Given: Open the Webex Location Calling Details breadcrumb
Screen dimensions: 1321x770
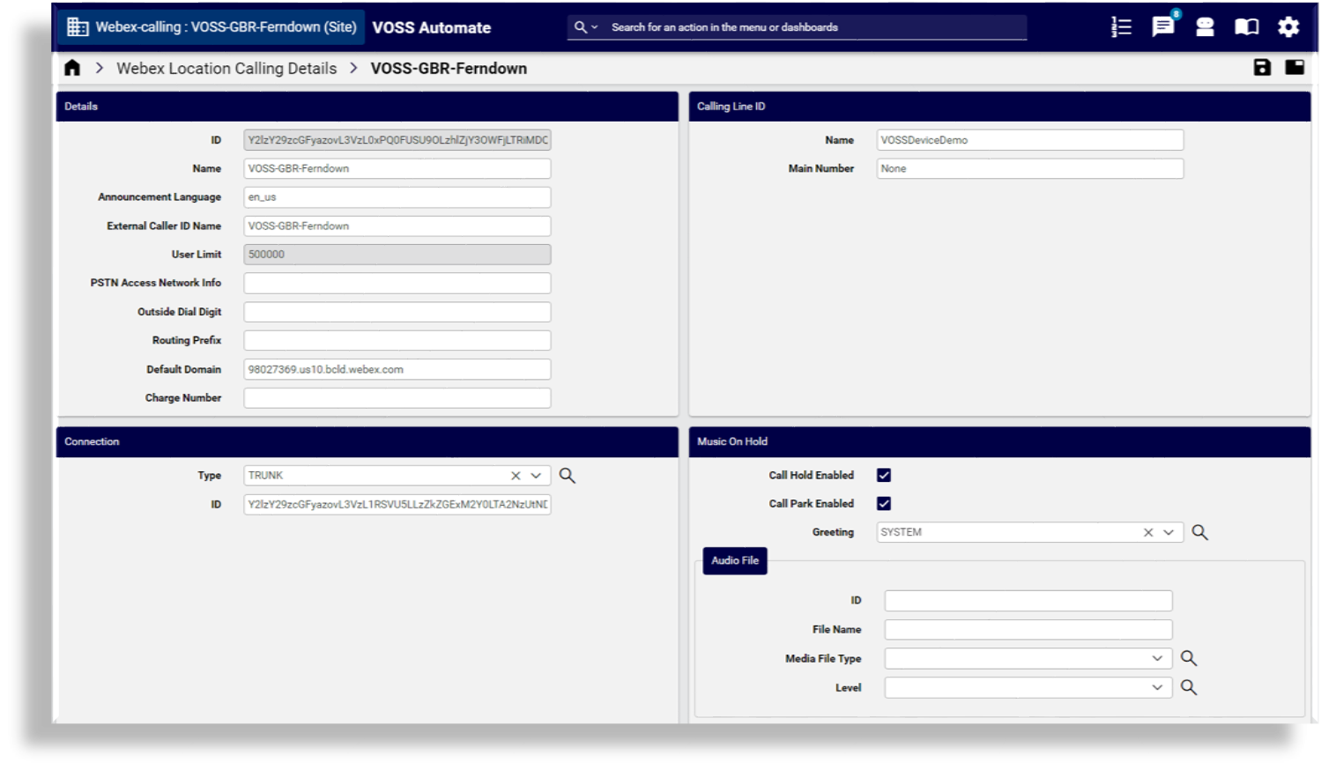Looking at the screenshot, I should tap(226, 68).
